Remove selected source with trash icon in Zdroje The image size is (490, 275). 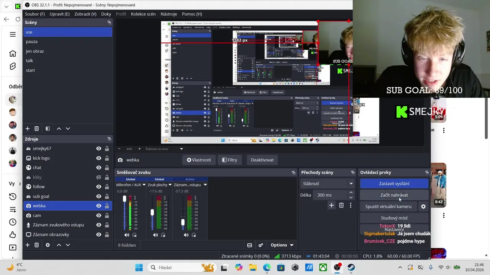pos(37,245)
